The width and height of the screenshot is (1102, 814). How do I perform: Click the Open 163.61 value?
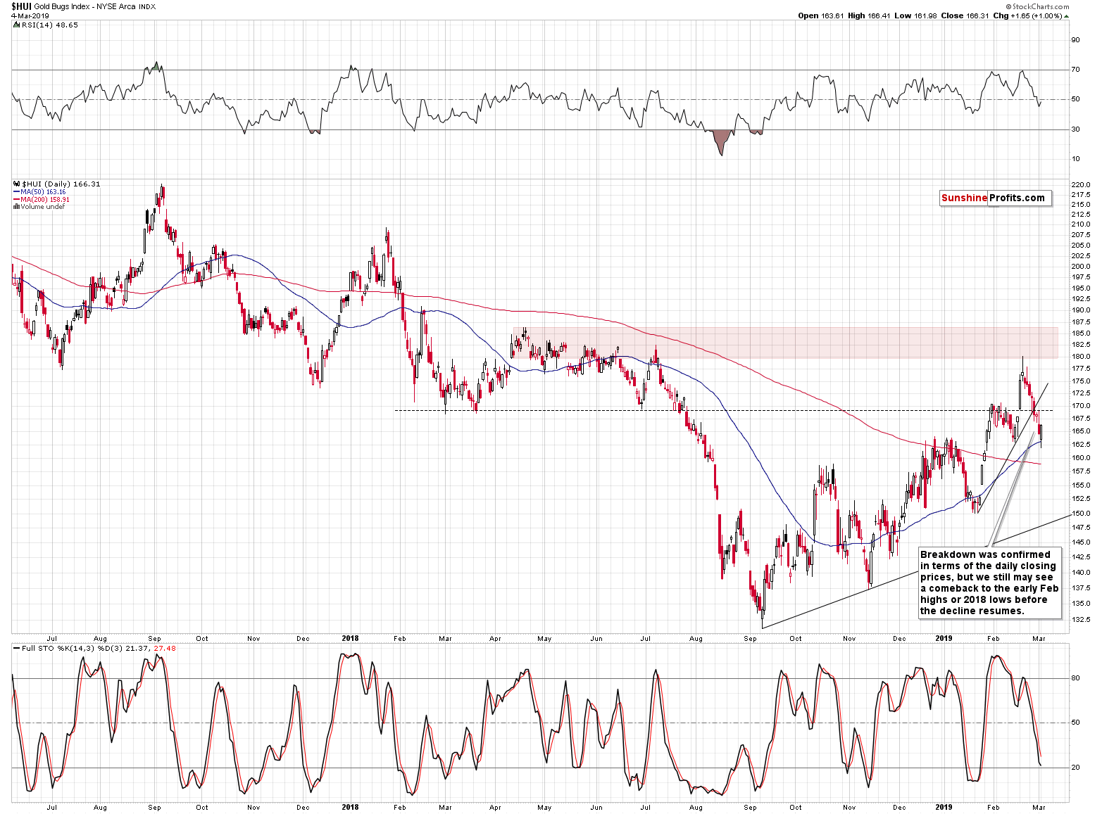point(821,15)
